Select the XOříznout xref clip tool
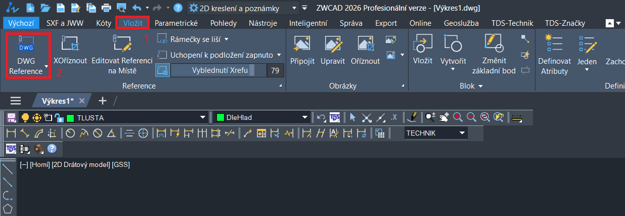This screenshot has width=625, height=216. tap(70, 51)
